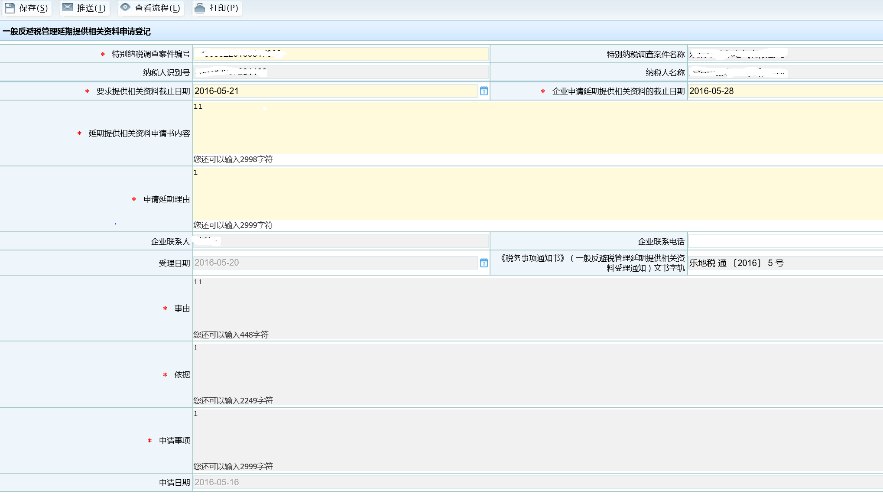The image size is (883, 497).
Task: Click the 纳税人名称 field
Action: point(786,72)
